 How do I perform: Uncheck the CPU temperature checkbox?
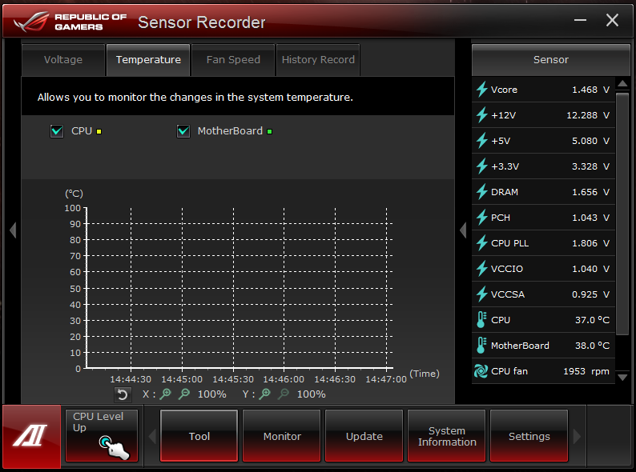[57, 131]
